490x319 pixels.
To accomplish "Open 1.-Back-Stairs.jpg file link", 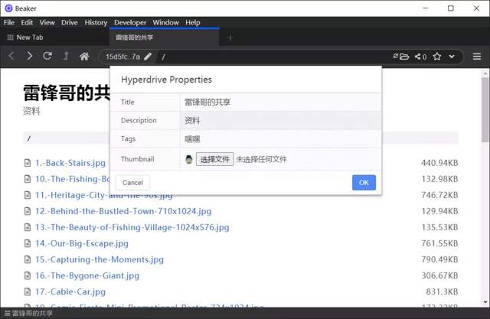I will tap(70, 163).
